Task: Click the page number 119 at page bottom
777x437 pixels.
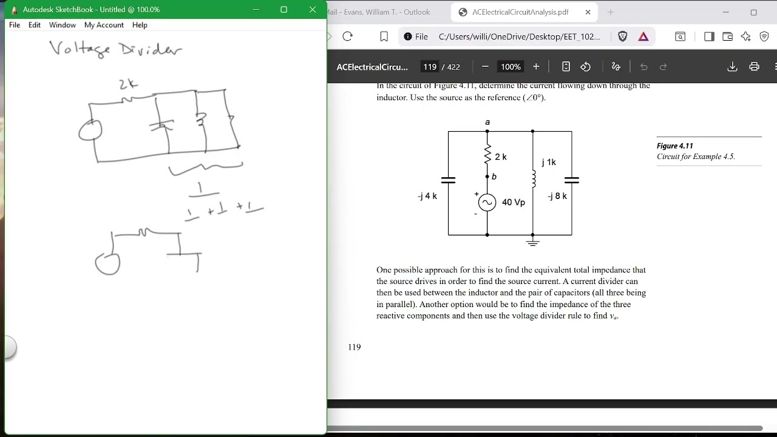Action: click(355, 347)
